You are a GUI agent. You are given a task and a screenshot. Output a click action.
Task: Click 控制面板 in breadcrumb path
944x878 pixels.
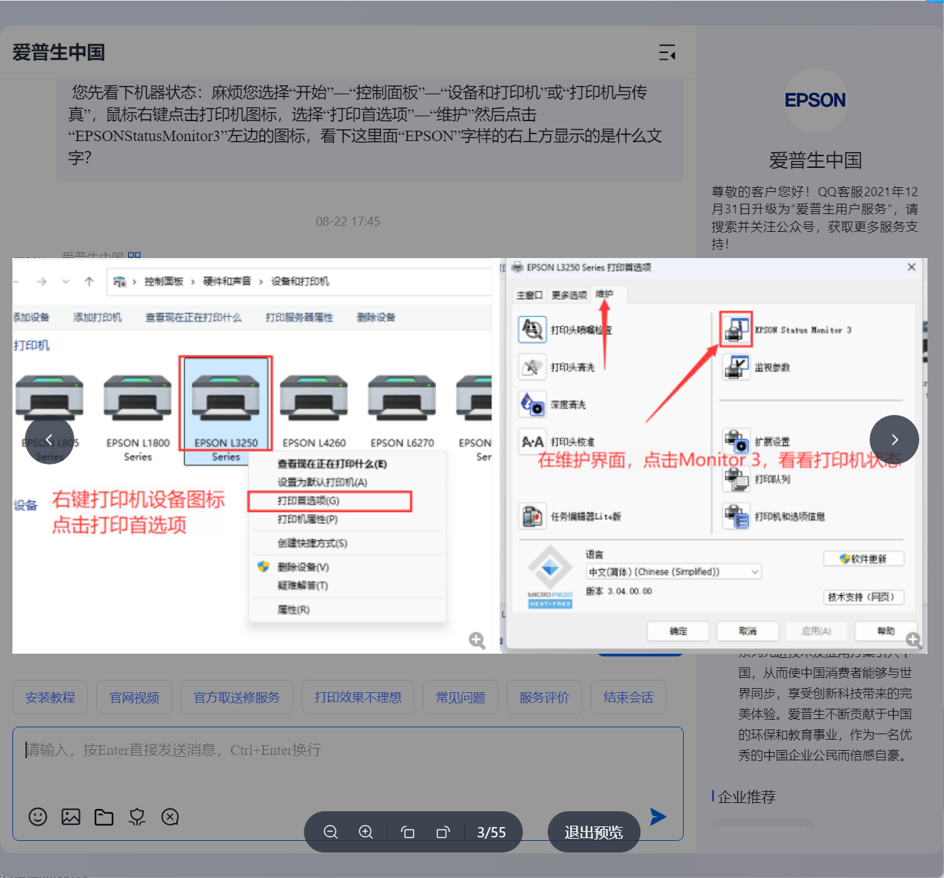(x=164, y=281)
